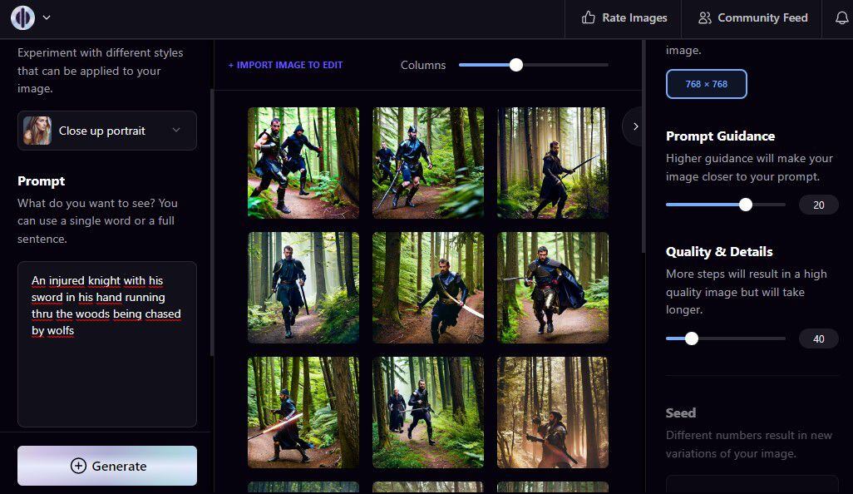Click the thumbs-up Rate Images icon

tap(589, 17)
